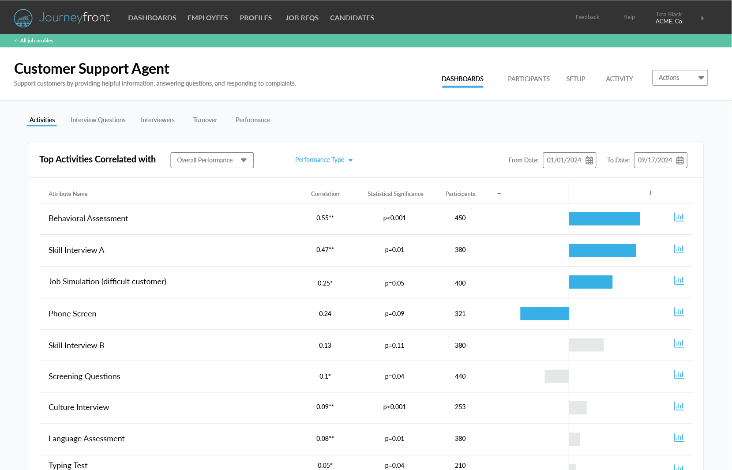Image resolution: width=732 pixels, height=470 pixels.
Task: Click the Journeyfront logo
Action: point(62,18)
